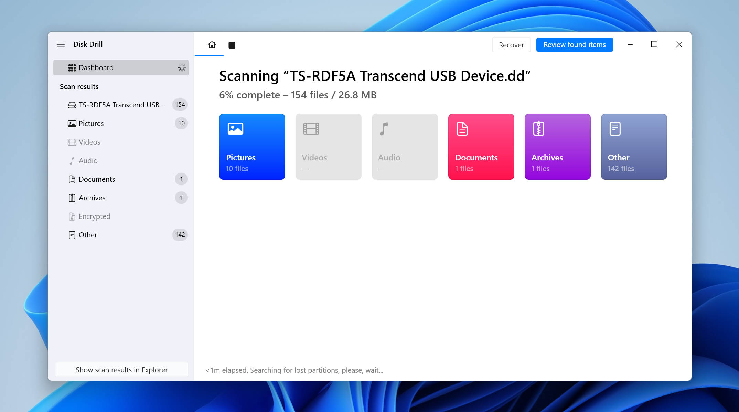Click the 10 count badge beside Pictures

pyautogui.click(x=181, y=123)
